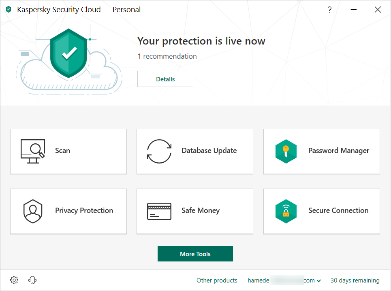
Task: Click the More Tools button
Action: coord(195,254)
